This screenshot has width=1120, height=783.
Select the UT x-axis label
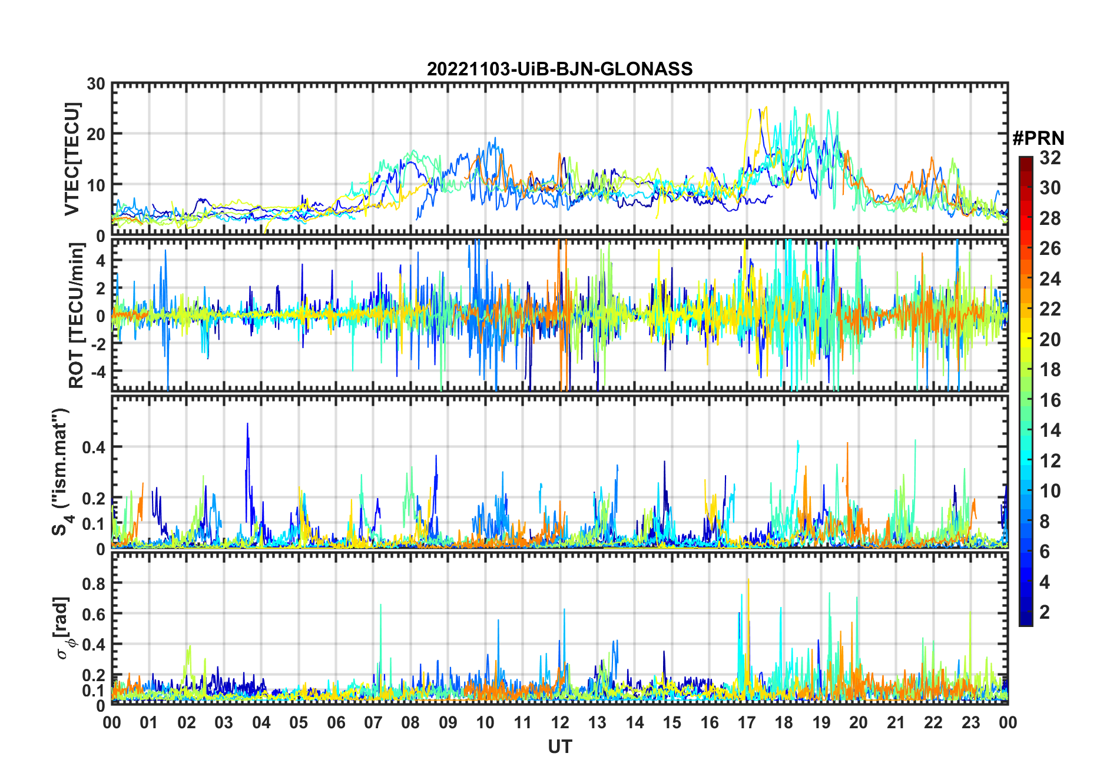coord(559,746)
